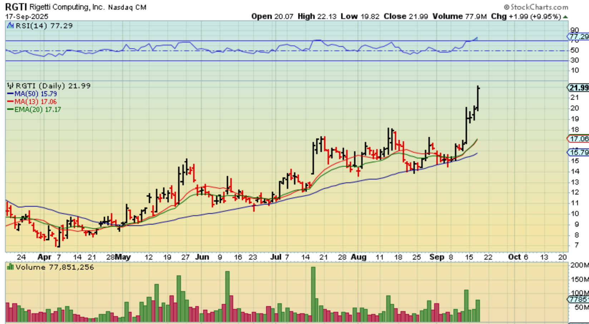Click the Volume 77,851,256 legend text
Image resolution: width=589 pixels, height=324 pixels.
tap(55, 267)
